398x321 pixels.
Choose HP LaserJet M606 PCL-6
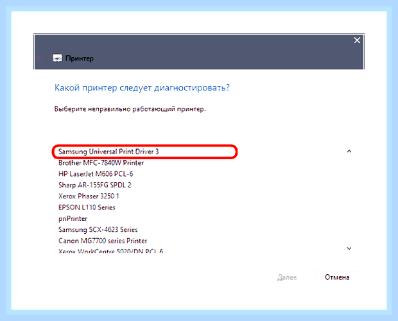96,174
